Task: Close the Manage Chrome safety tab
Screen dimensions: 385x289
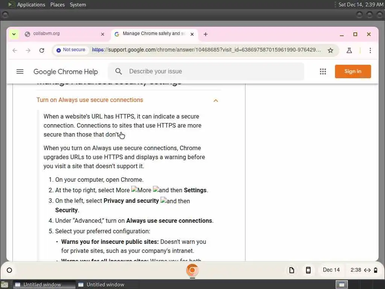Action: pyautogui.click(x=192, y=34)
